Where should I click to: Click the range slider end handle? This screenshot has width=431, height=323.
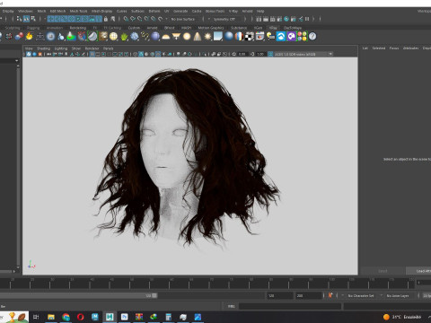tap(154, 295)
